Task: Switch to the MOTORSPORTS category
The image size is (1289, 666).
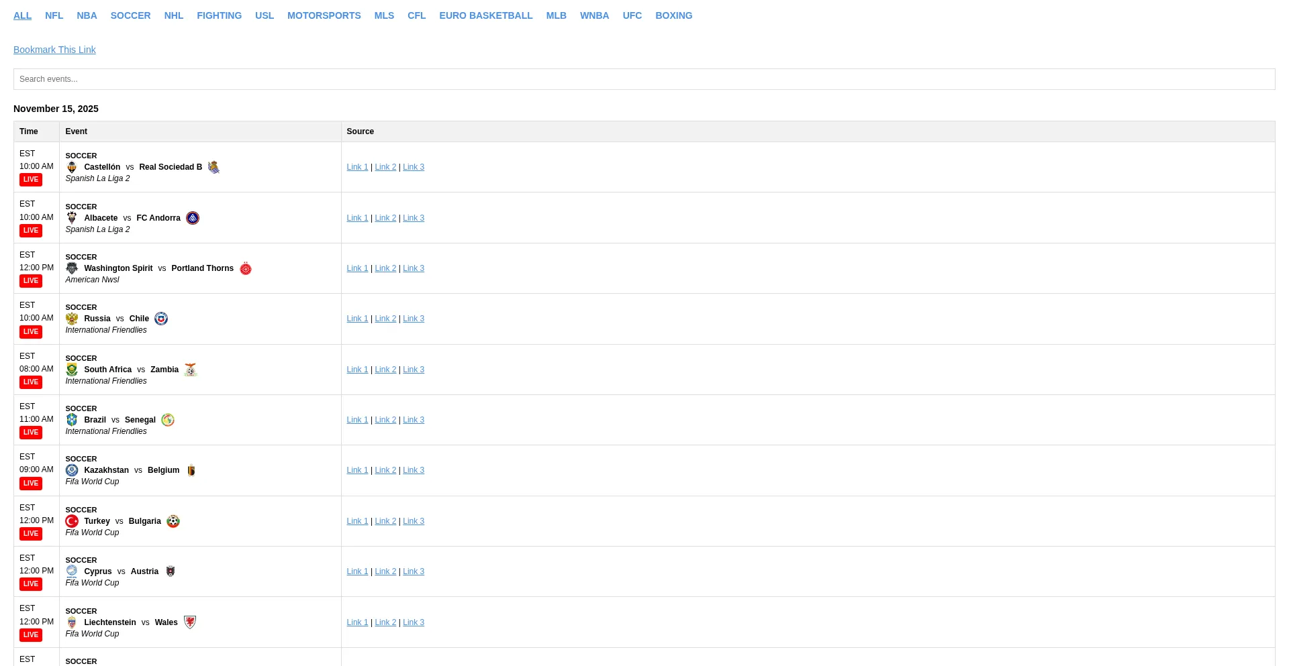Action: click(324, 15)
